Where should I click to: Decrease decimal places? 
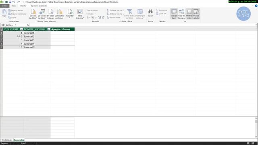point(103,17)
